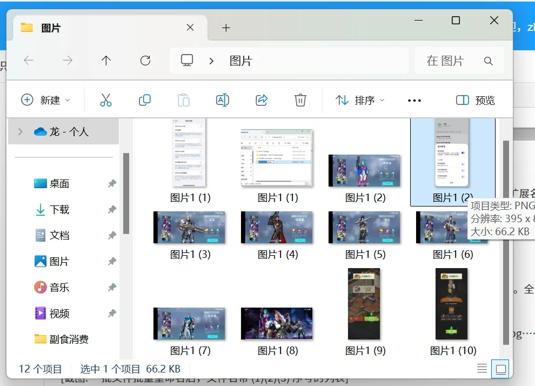
Task: Switch to details list view icon
Action: 482,369
